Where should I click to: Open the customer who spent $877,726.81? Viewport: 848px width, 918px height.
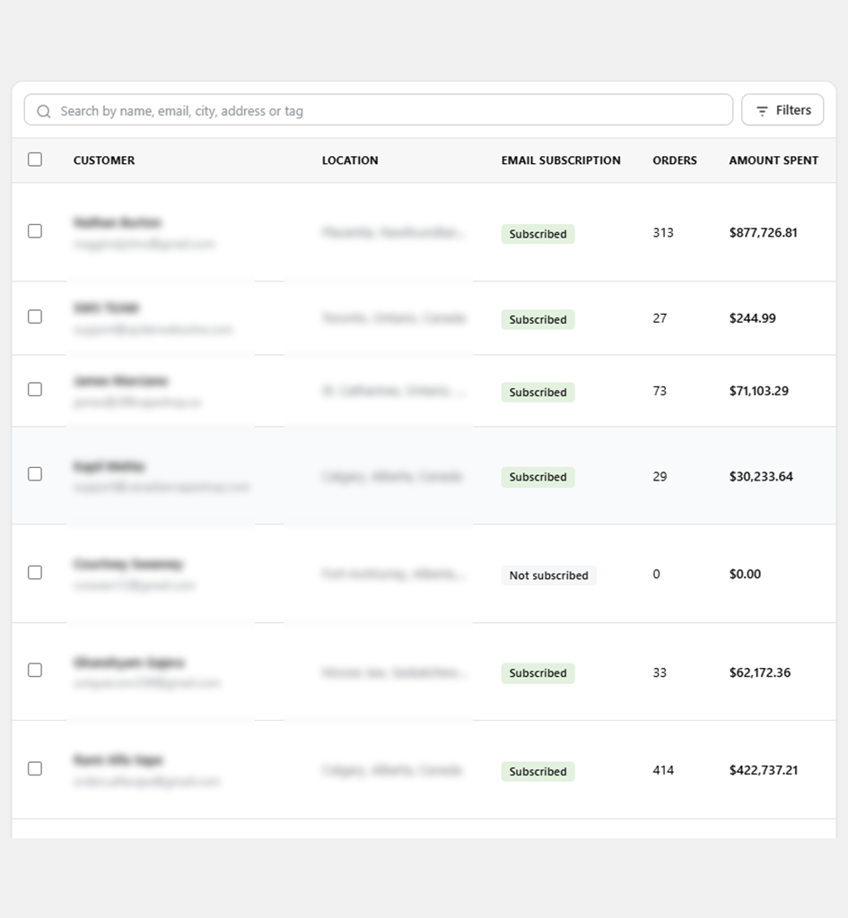[x=424, y=232]
